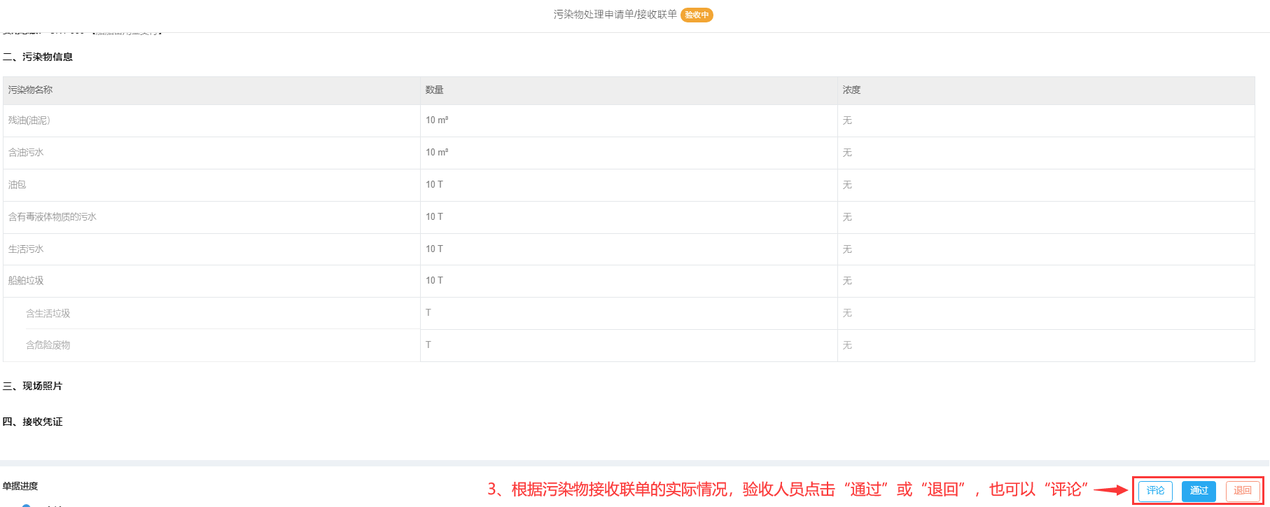1270x507 pixels.
Task: Click the 10 T quantity for 生活污水
Action: tap(434, 249)
